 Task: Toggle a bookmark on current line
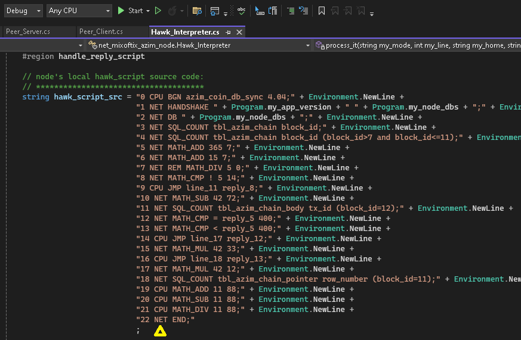[x=321, y=11]
